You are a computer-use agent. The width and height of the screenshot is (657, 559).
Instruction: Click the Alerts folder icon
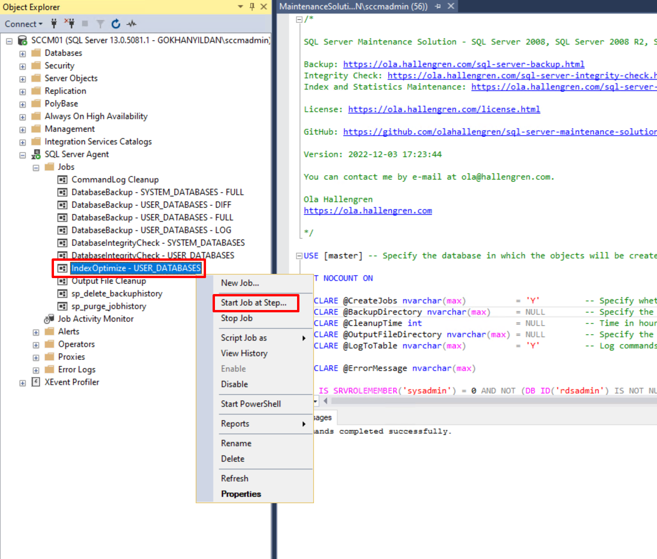pyautogui.click(x=49, y=331)
